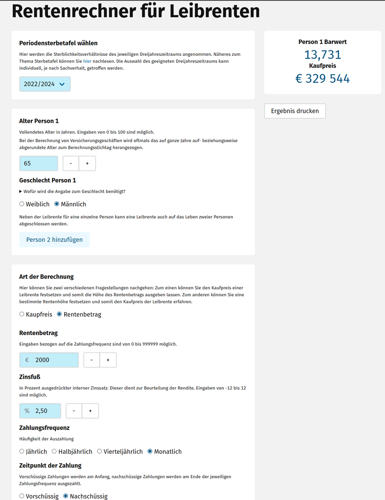Click the 'Person 2 hinzufügen' button

pyautogui.click(x=55, y=240)
